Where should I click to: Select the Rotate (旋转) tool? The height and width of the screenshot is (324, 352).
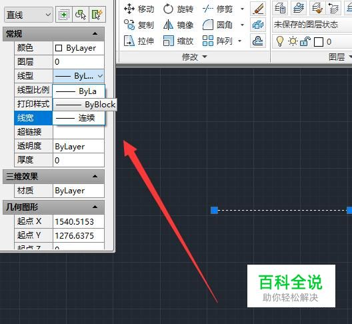[178, 9]
